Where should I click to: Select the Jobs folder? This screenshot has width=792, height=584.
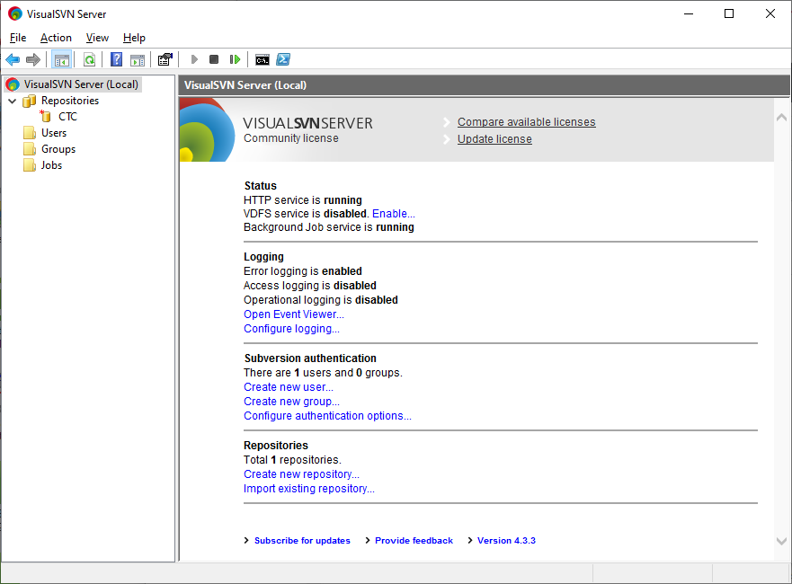[x=51, y=165]
